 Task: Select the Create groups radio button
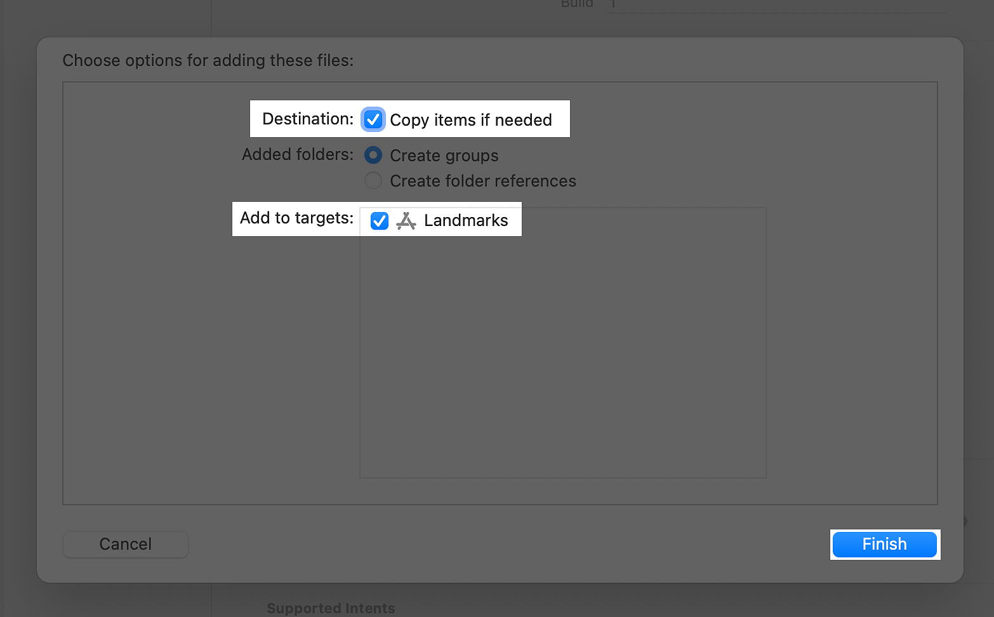pyautogui.click(x=373, y=155)
